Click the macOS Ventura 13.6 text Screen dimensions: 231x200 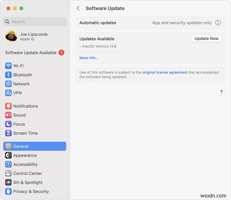click(99, 46)
